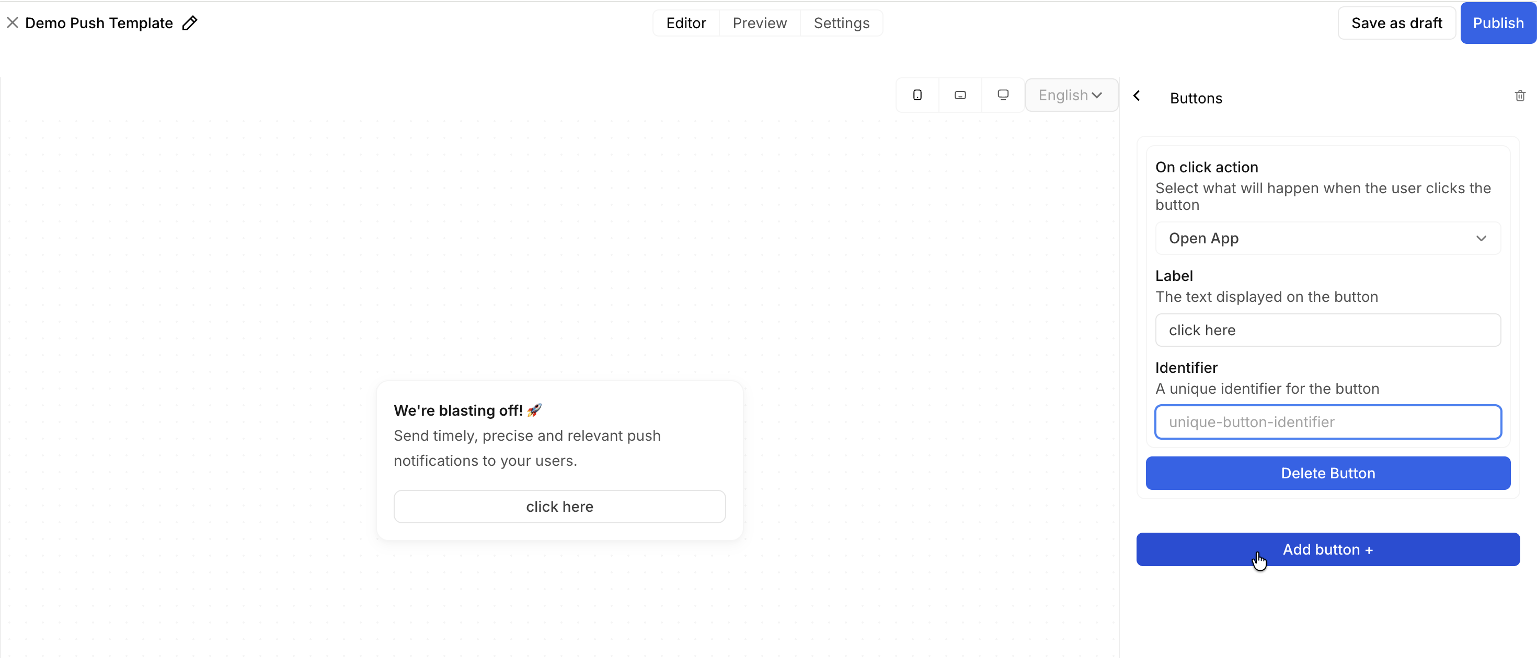Switch to desktop device preview icon

1003,95
